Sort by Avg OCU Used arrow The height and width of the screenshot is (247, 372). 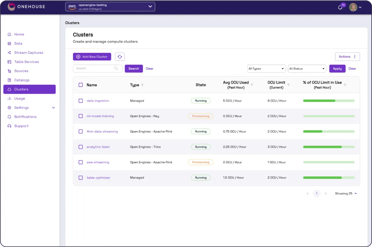pyautogui.click(x=252, y=85)
